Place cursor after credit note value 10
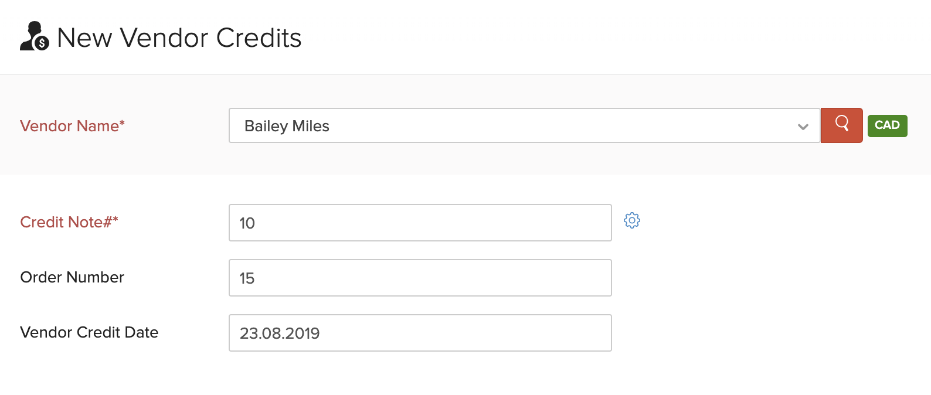The width and height of the screenshot is (931, 395). coord(256,223)
